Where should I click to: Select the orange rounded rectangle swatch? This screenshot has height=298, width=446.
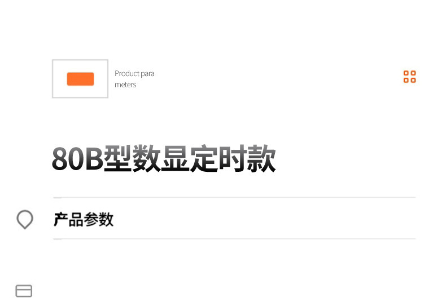point(81,79)
